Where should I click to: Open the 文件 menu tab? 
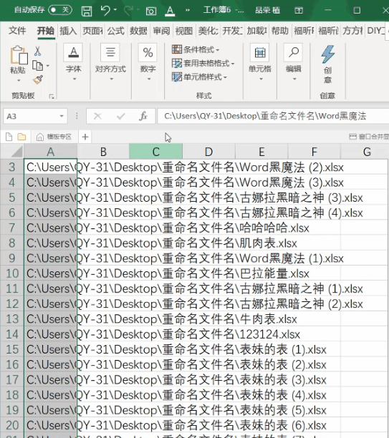coord(17,30)
